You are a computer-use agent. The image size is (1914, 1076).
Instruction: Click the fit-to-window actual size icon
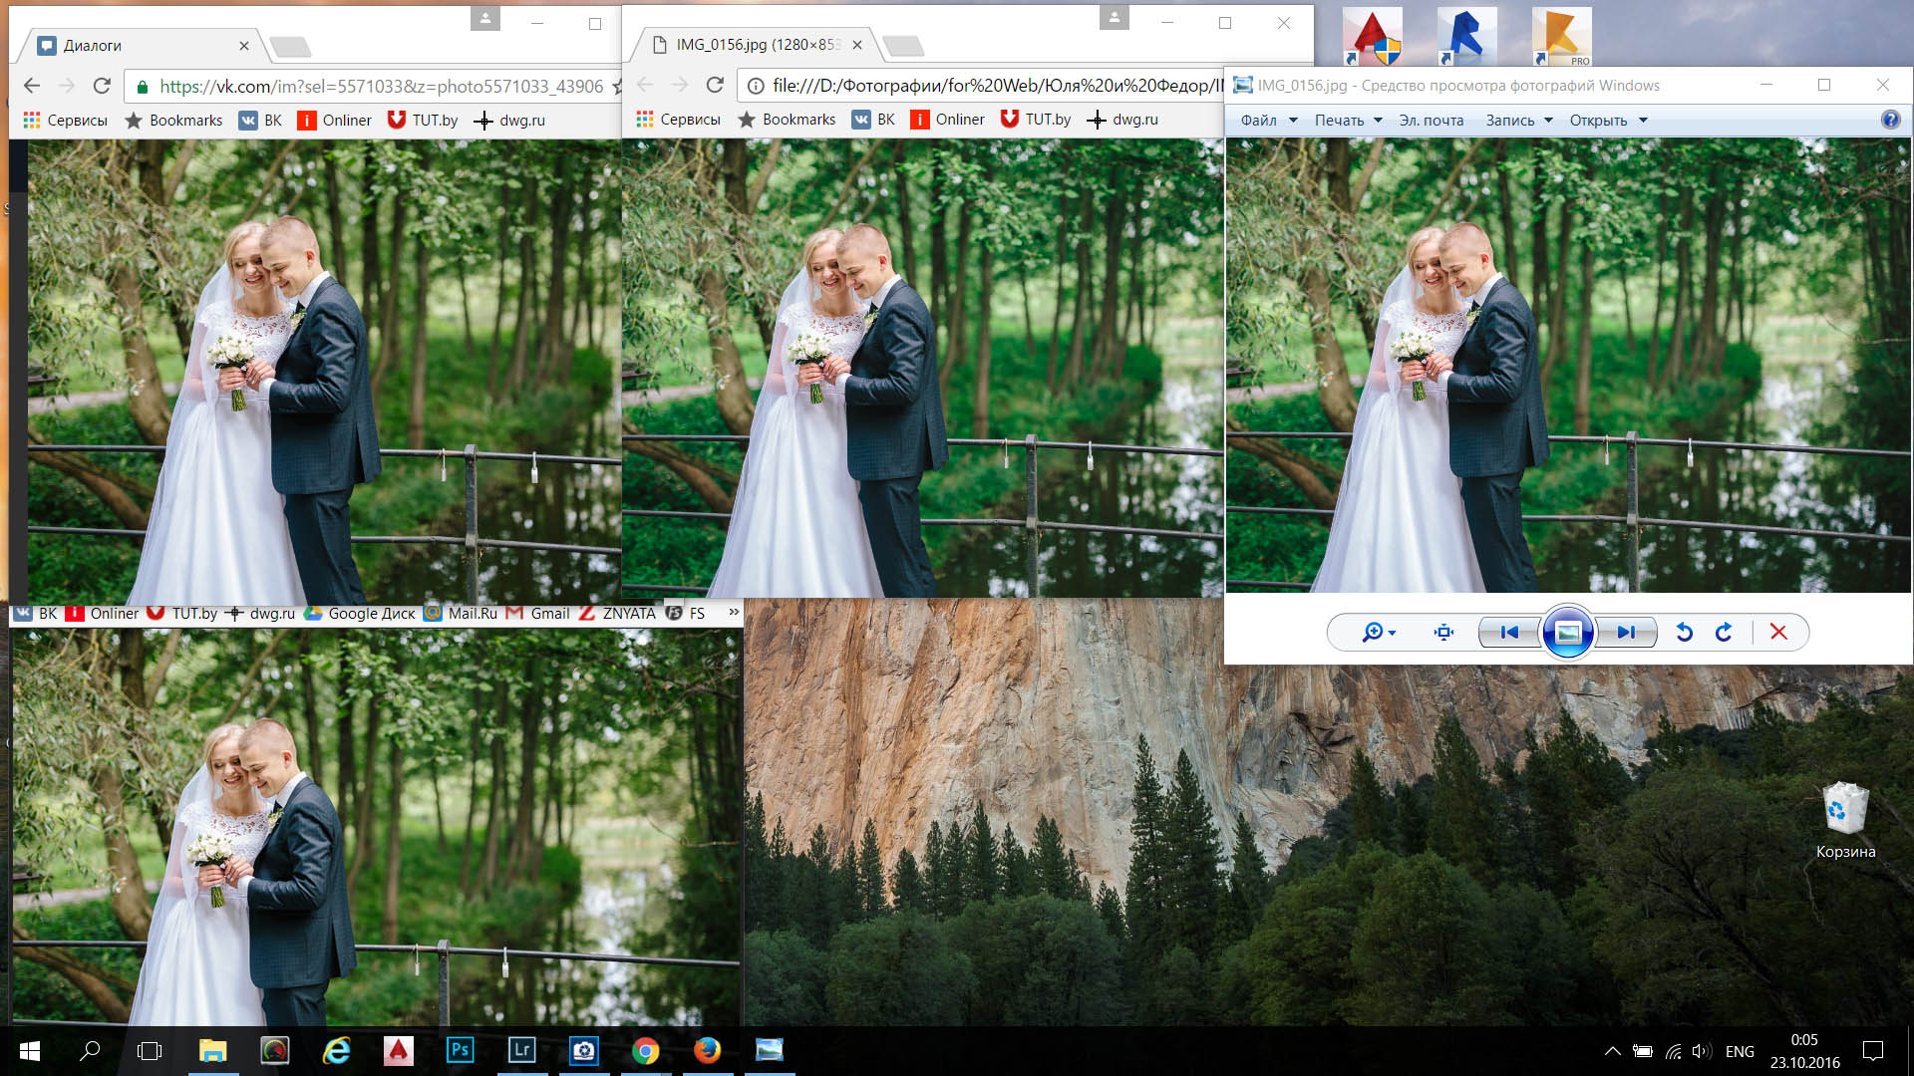click(1443, 633)
